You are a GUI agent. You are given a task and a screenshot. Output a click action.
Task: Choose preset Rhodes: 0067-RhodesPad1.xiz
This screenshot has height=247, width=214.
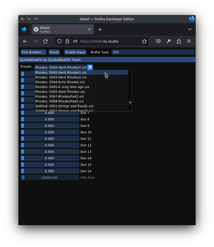[81, 96]
